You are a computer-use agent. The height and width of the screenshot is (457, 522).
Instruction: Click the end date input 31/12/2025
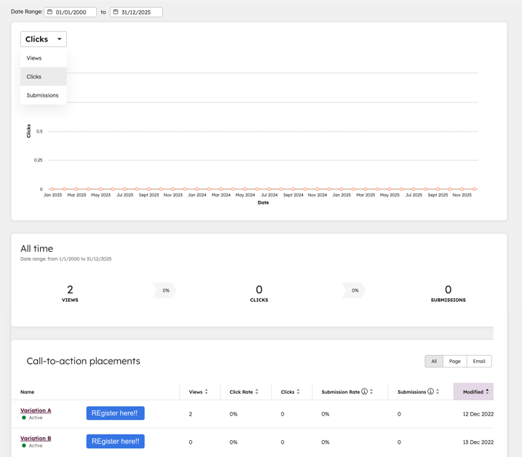coord(141,12)
